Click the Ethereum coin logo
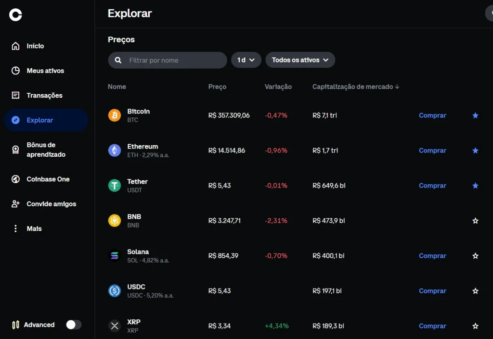493x339 pixels. coord(115,151)
